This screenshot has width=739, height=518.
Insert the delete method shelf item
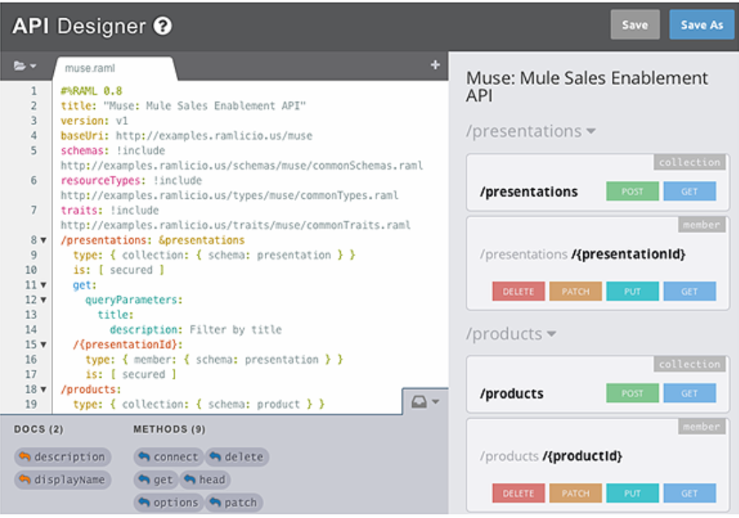pyautogui.click(x=237, y=457)
